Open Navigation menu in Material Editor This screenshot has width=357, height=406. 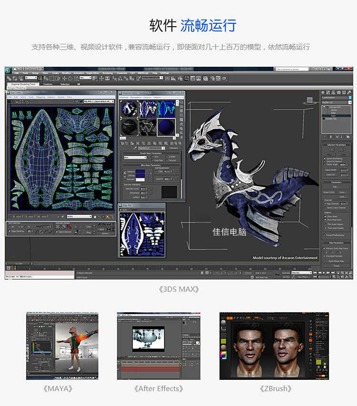pos(136,97)
